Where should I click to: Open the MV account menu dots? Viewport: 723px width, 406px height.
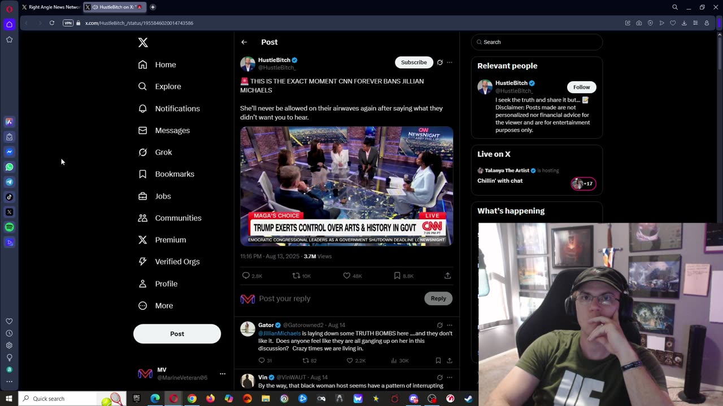223,374
